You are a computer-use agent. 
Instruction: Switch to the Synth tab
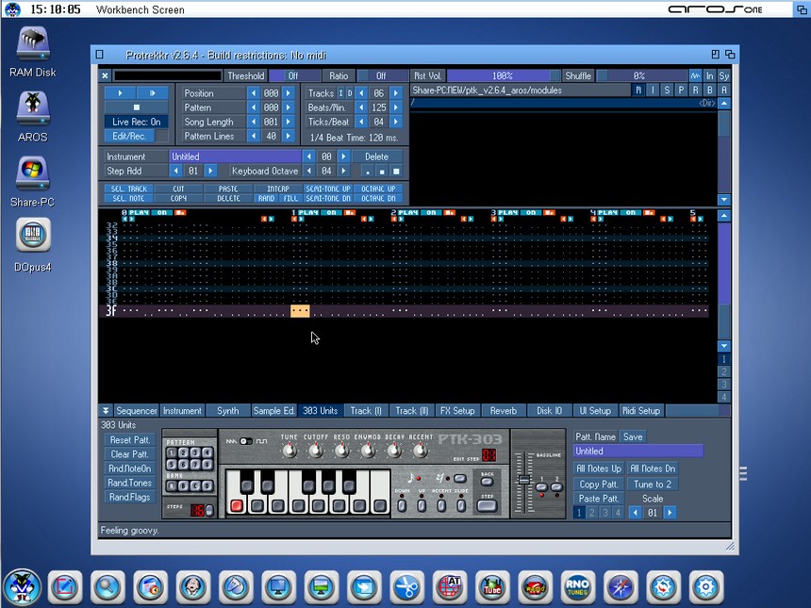click(x=227, y=411)
